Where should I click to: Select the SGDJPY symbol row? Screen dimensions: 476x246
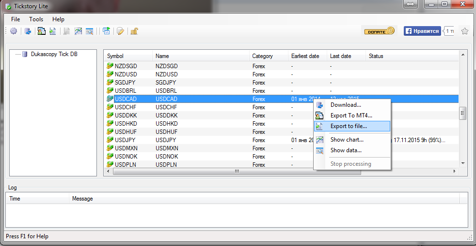[x=282, y=82]
